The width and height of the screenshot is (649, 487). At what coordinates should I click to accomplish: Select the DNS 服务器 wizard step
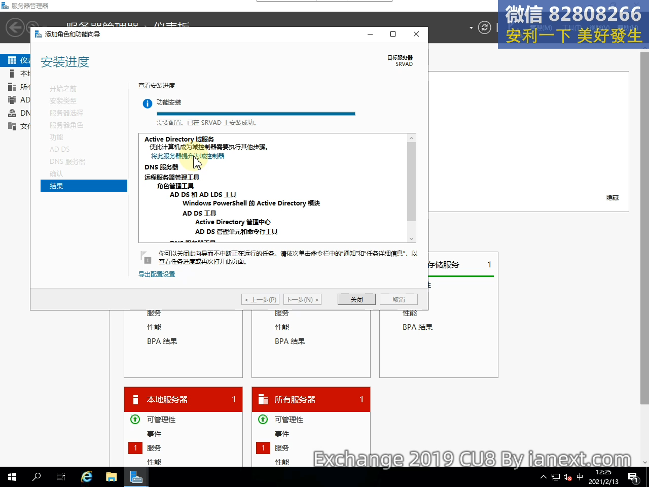(x=67, y=161)
